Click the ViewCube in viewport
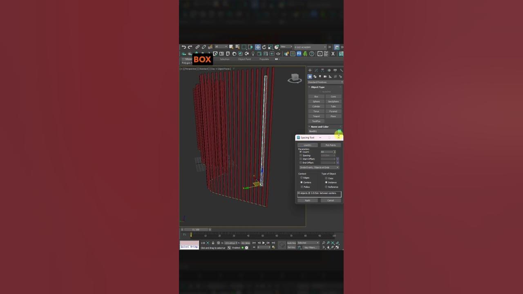 coord(295,78)
